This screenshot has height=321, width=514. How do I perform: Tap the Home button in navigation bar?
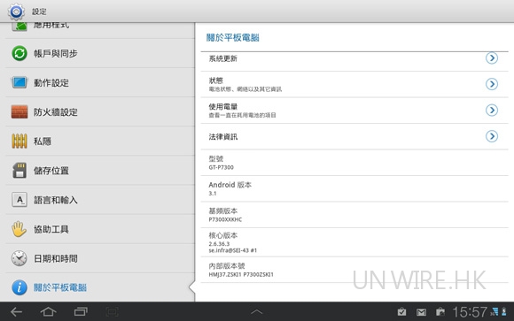pyautogui.click(x=48, y=312)
